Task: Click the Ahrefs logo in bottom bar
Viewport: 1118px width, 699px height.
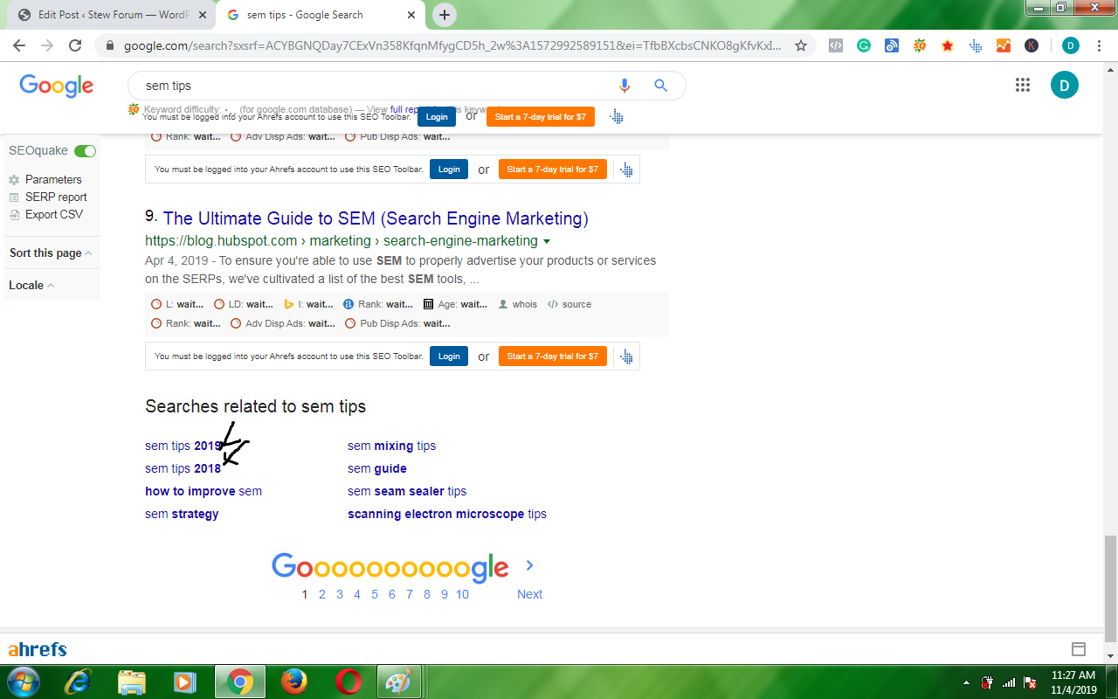Action: click(x=38, y=649)
